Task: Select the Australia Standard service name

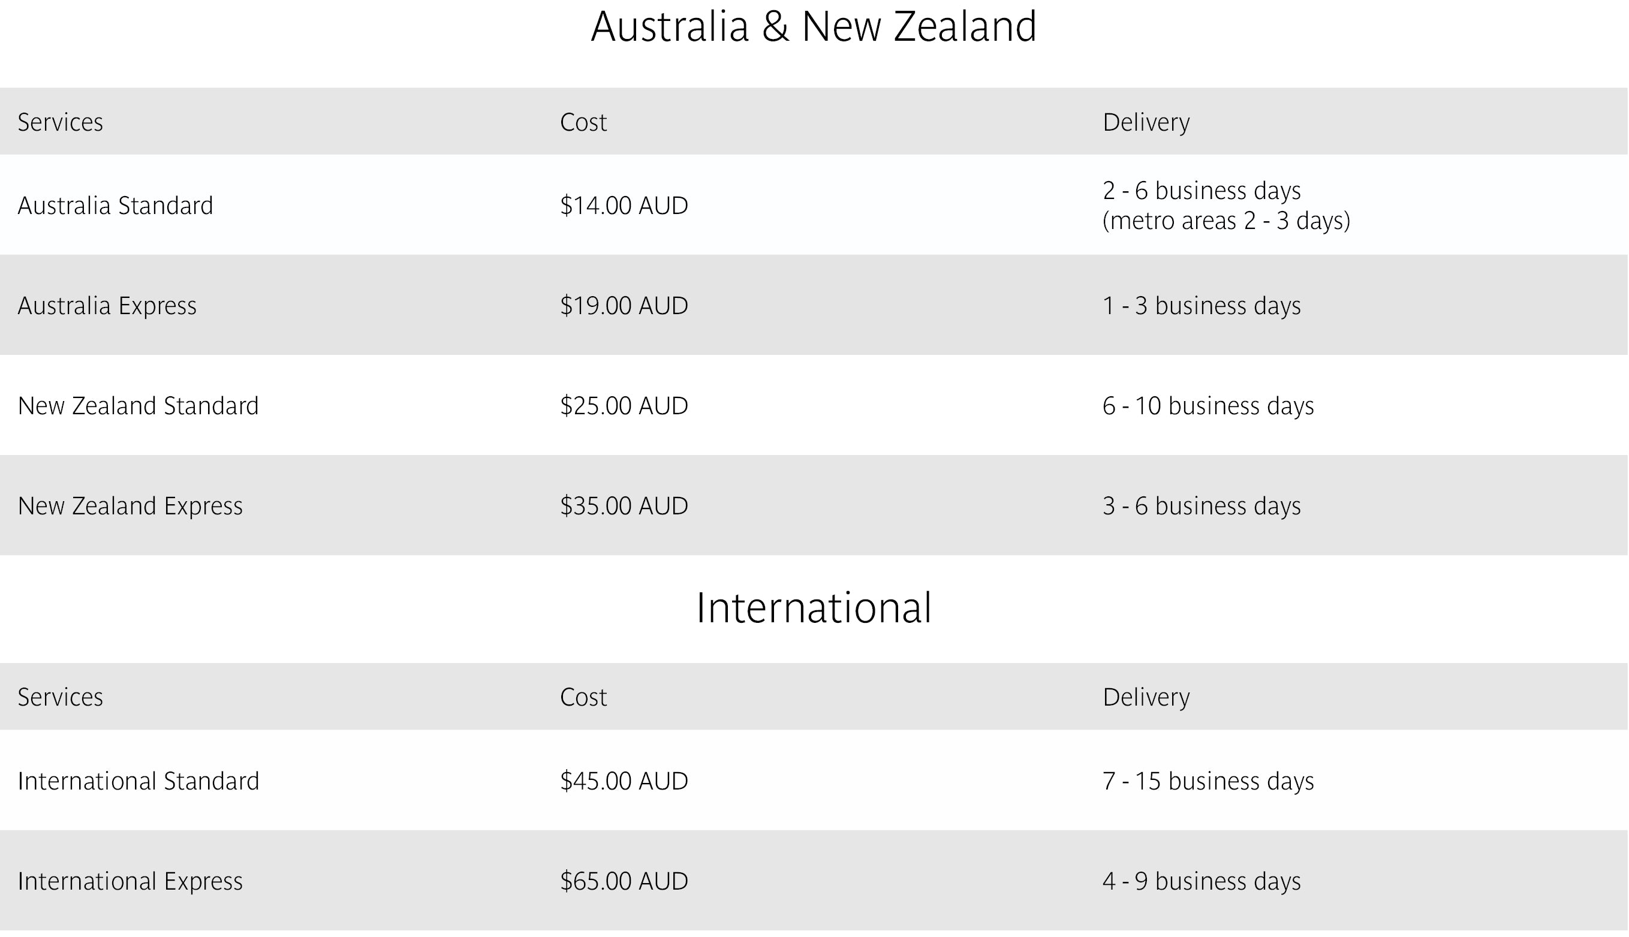Action: 115,206
